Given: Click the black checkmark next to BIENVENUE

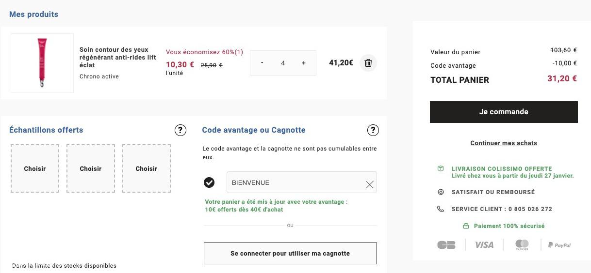Looking at the screenshot, I should (209, 182).
